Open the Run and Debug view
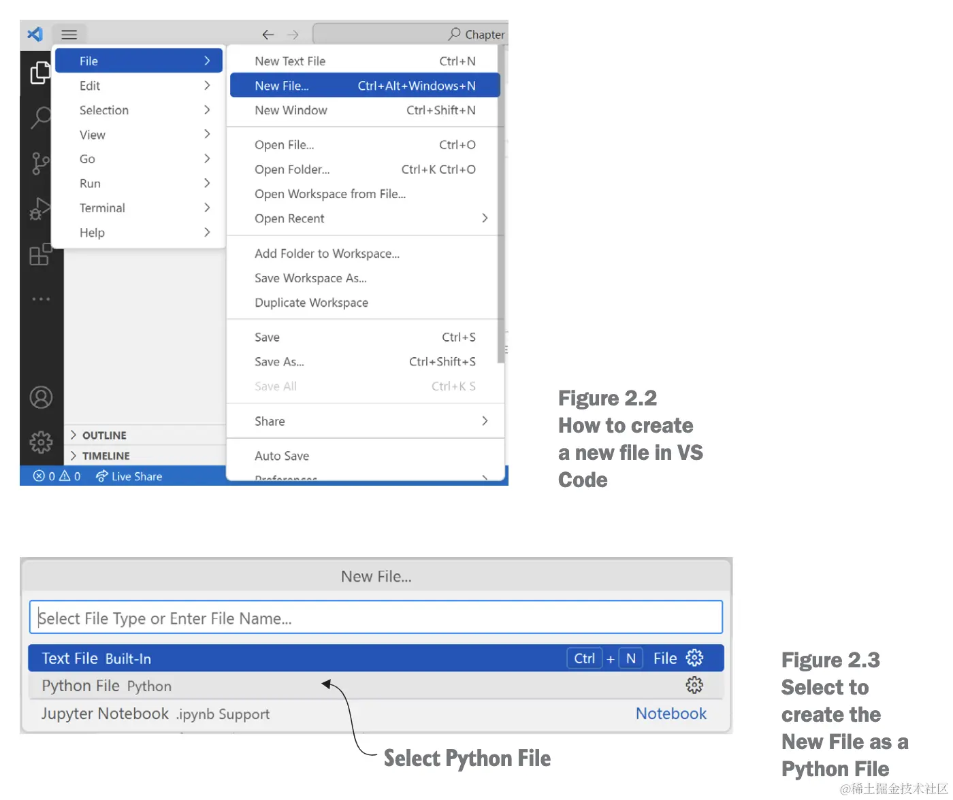The width and height of the screenshot is (953, 800). (40, 209)
